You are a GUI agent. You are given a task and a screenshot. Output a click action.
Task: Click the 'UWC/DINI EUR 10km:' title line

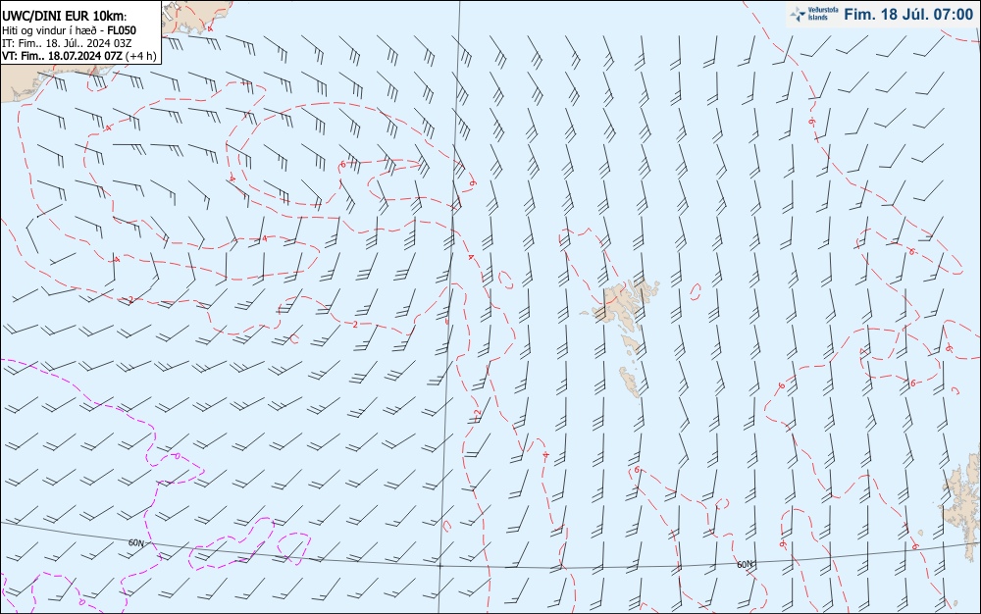pyautogui.click(x=65, y=17)
